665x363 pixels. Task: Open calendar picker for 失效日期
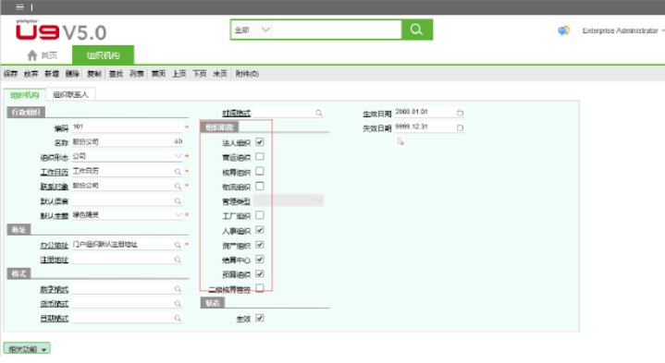(460, 127)
